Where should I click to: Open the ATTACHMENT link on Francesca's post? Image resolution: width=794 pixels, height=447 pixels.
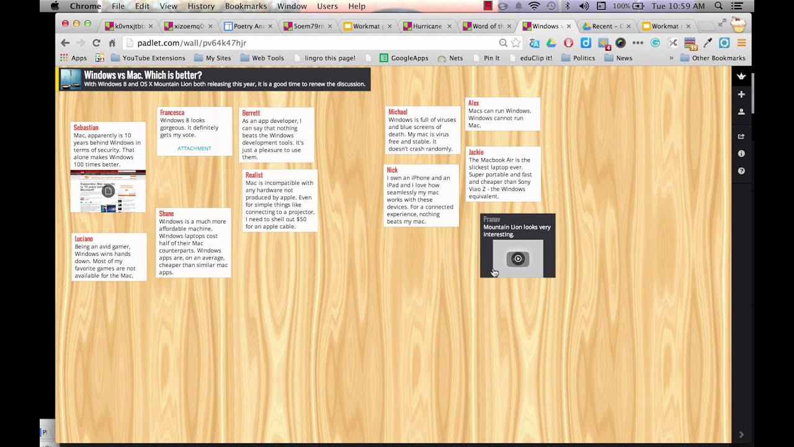[194, 148]
